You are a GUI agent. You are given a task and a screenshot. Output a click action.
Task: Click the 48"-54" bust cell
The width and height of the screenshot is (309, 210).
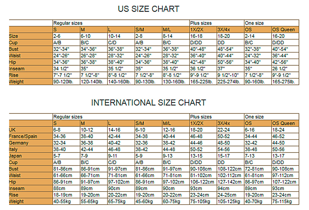pos(226,49)
